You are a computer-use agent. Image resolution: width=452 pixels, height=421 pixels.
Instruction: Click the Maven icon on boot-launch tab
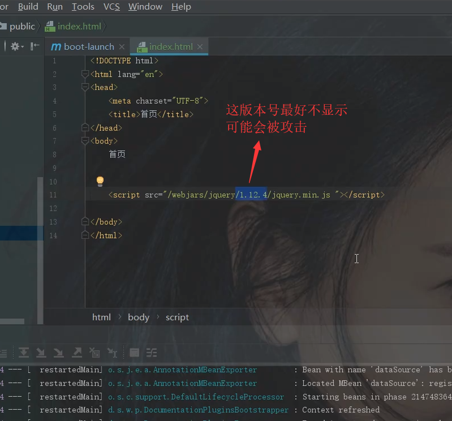pos(56,47)
